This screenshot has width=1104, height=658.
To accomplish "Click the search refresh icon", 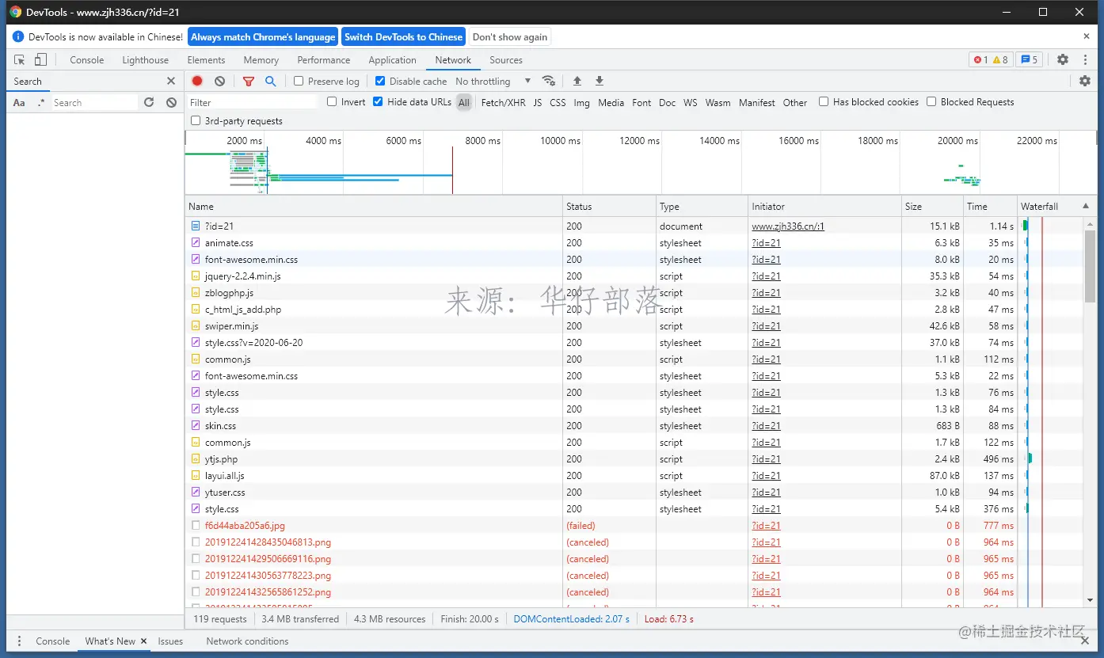I will coord(149,102).
